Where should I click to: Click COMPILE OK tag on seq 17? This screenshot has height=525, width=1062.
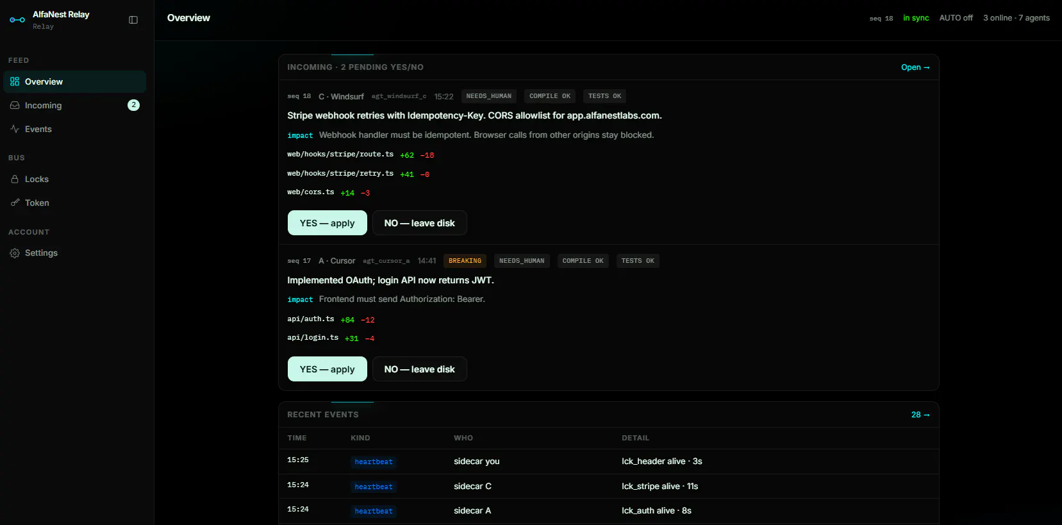[583, 261]
